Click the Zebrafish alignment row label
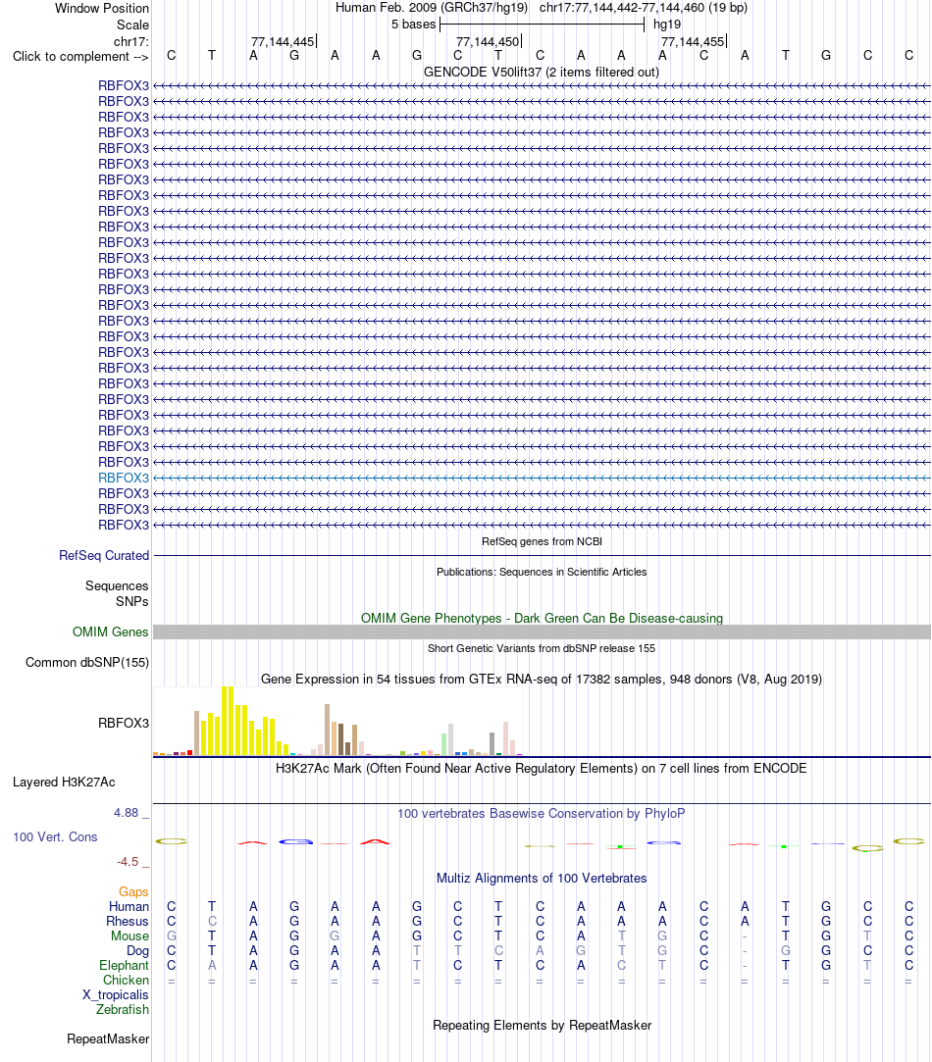Screen dimensions: 932x1062 pyautogui.click(x=123, y=1009)
